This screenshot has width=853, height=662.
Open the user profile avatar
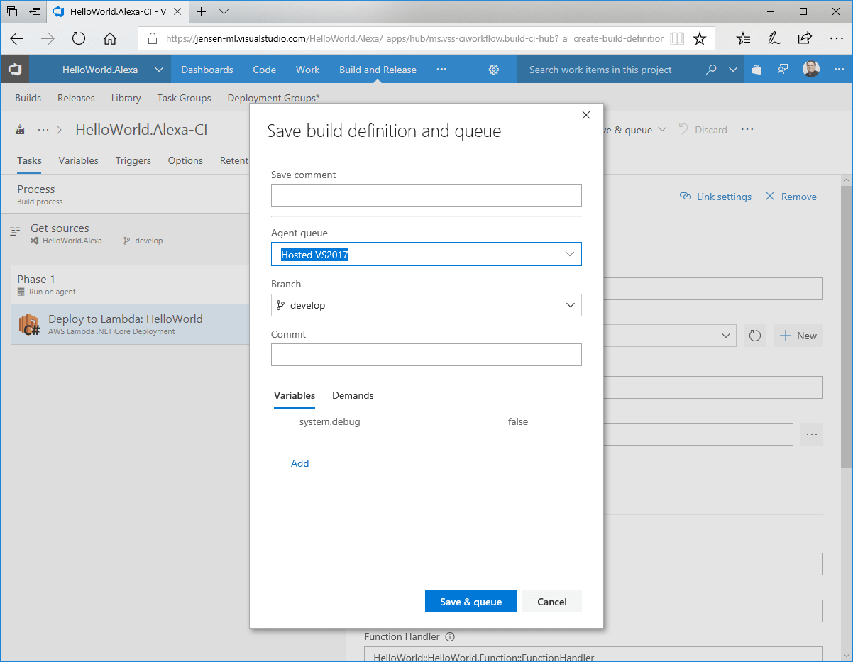tap(811, 70)
